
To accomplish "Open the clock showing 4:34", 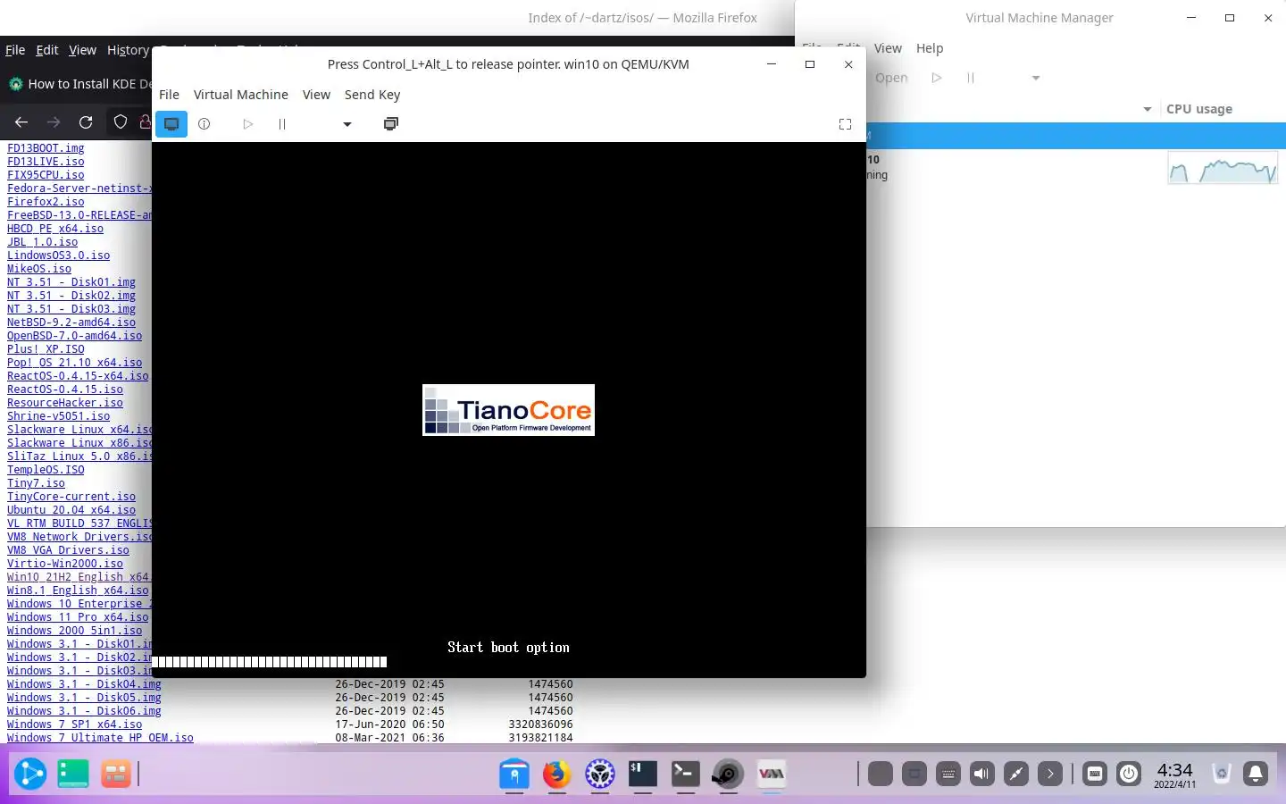I will point(1174,774).
